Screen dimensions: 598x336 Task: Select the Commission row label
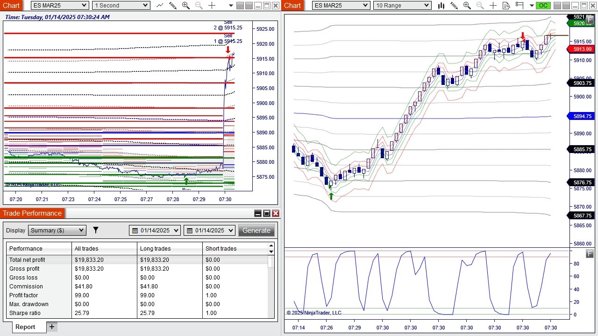tap(26, 287)
